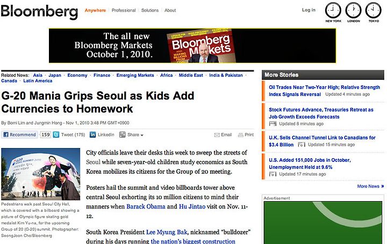Click the Updated 4 minutes ago text

(x=348, y=94)
